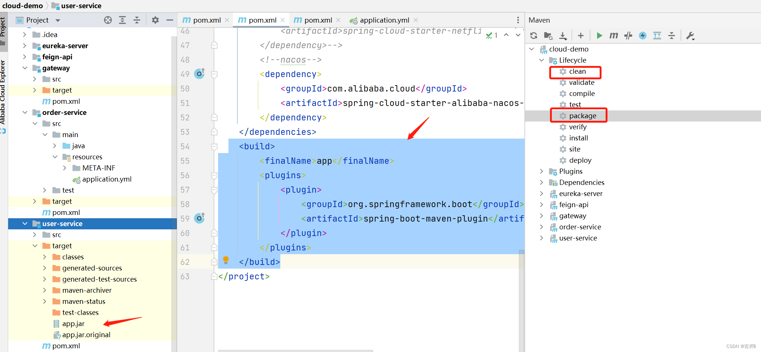Generate sources and update folders in Maven

(548, 36)
